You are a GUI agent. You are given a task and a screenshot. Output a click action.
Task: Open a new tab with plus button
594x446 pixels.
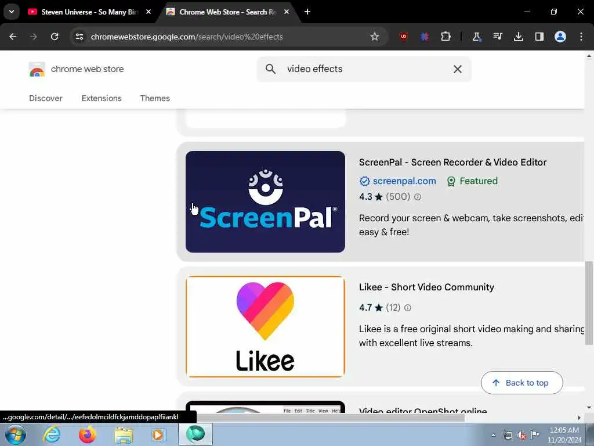(307, 12)
